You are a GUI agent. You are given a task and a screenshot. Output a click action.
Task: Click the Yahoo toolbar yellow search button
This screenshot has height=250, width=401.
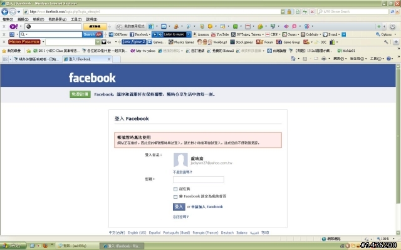coord(95,26)
